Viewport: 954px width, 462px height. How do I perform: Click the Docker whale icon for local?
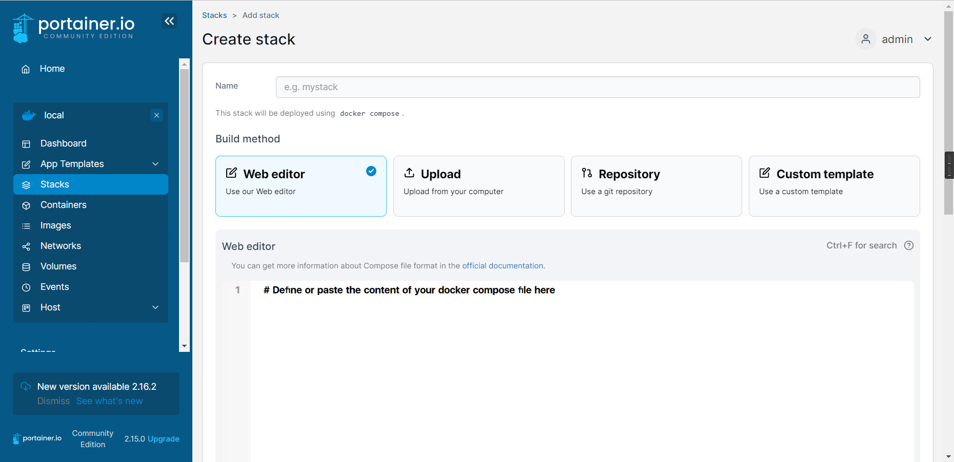coord(29,115)
